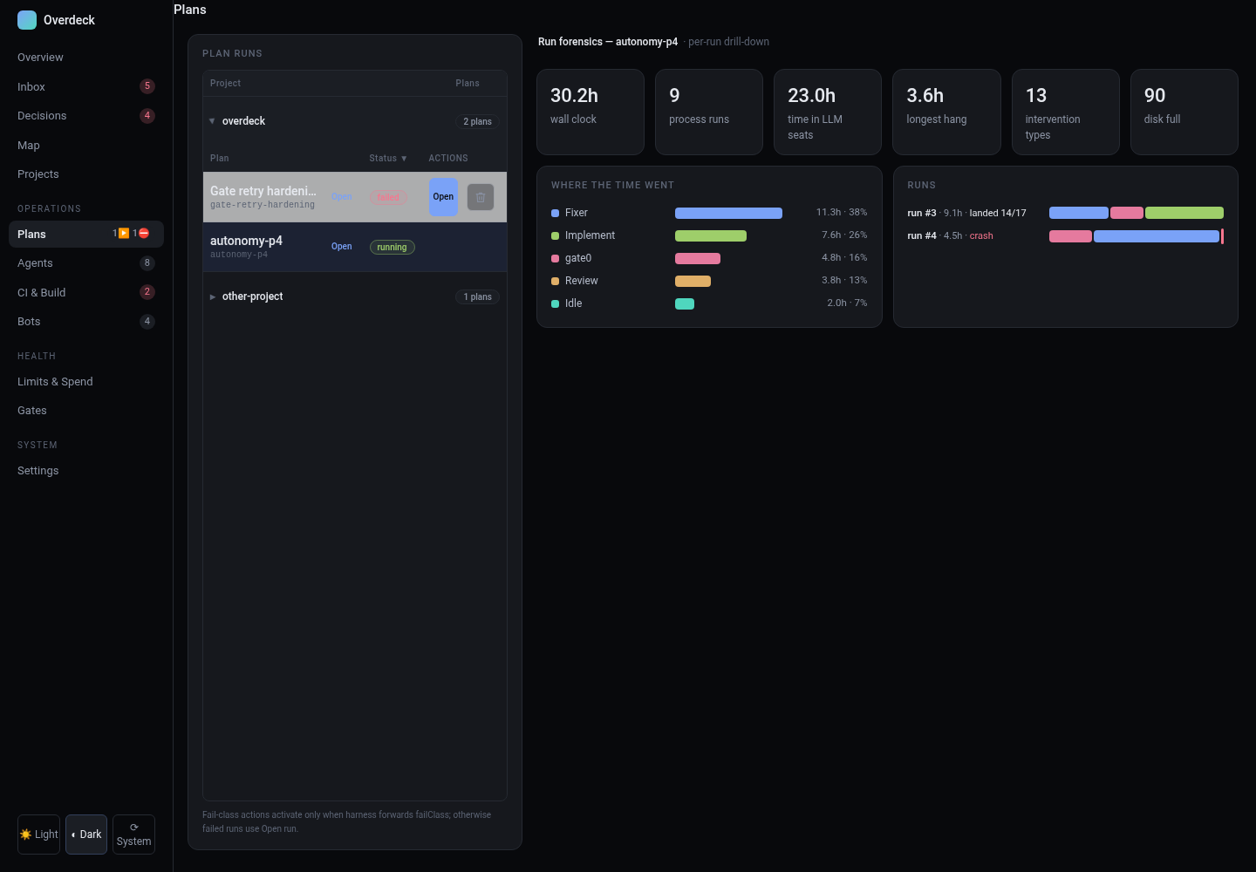This screenshot has width=1256, height=872.
Task: Click the gate0 time bar
Action: (x=698, y=258)
